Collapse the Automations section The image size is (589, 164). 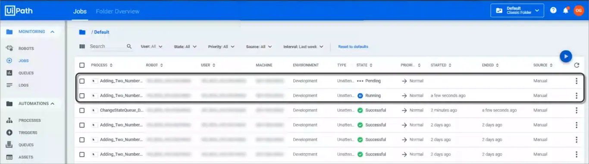(x=52, y=103)
